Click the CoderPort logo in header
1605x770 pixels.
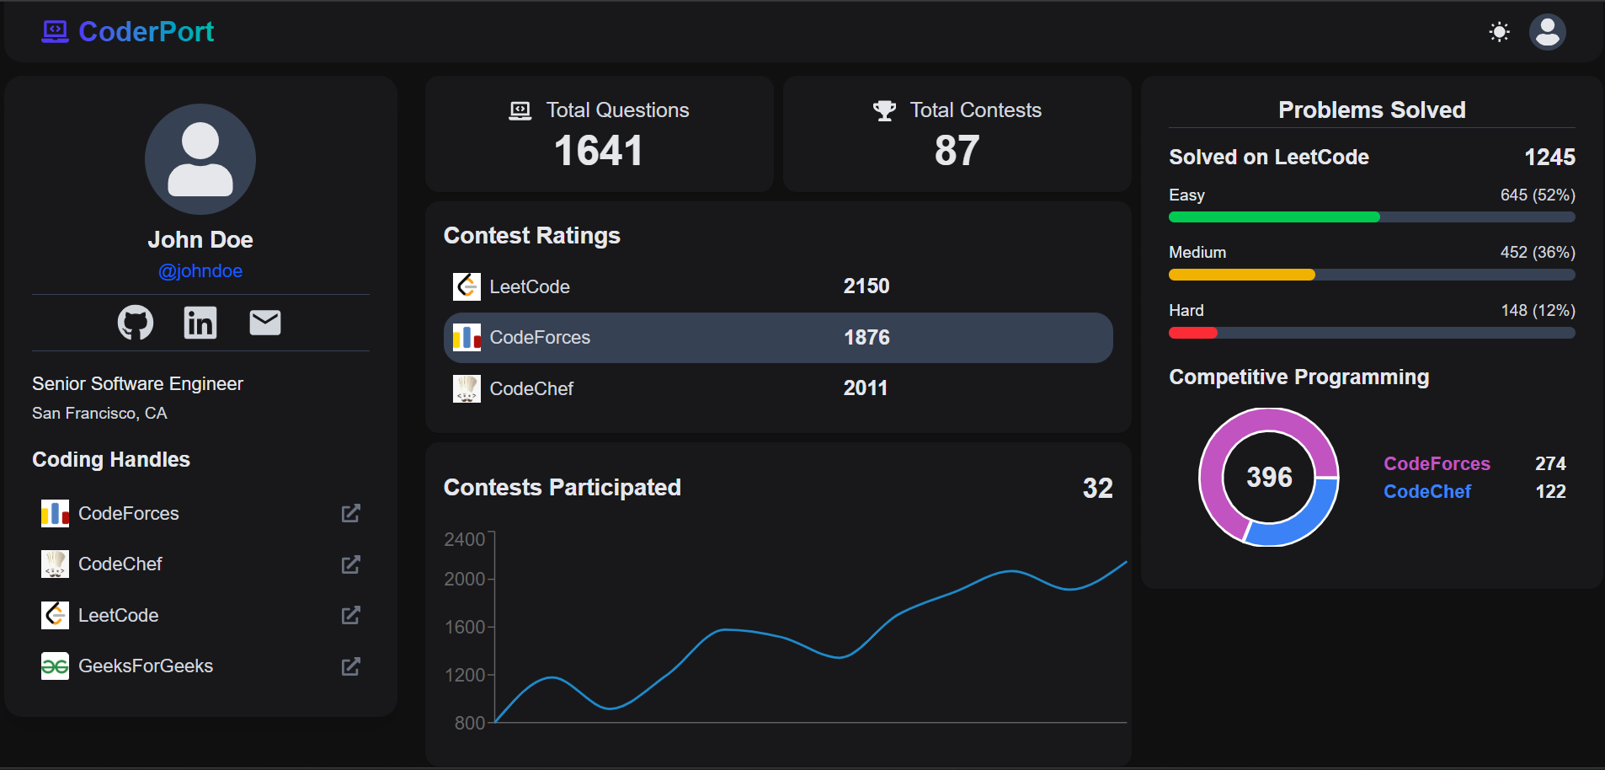click(x=128, y=32)
